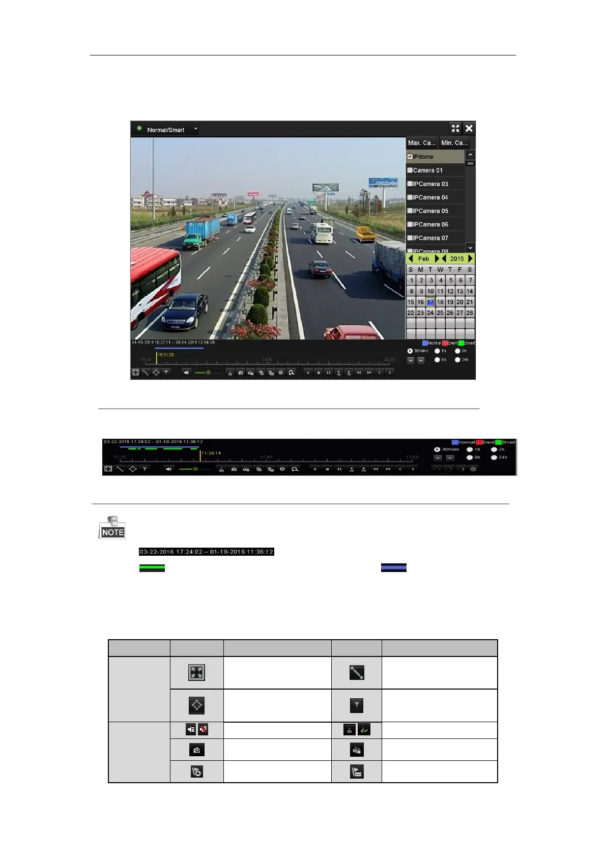Lock file icon in highway playback window toolbar
Viewport: 606px width, 857px height.
coord(251,373)
